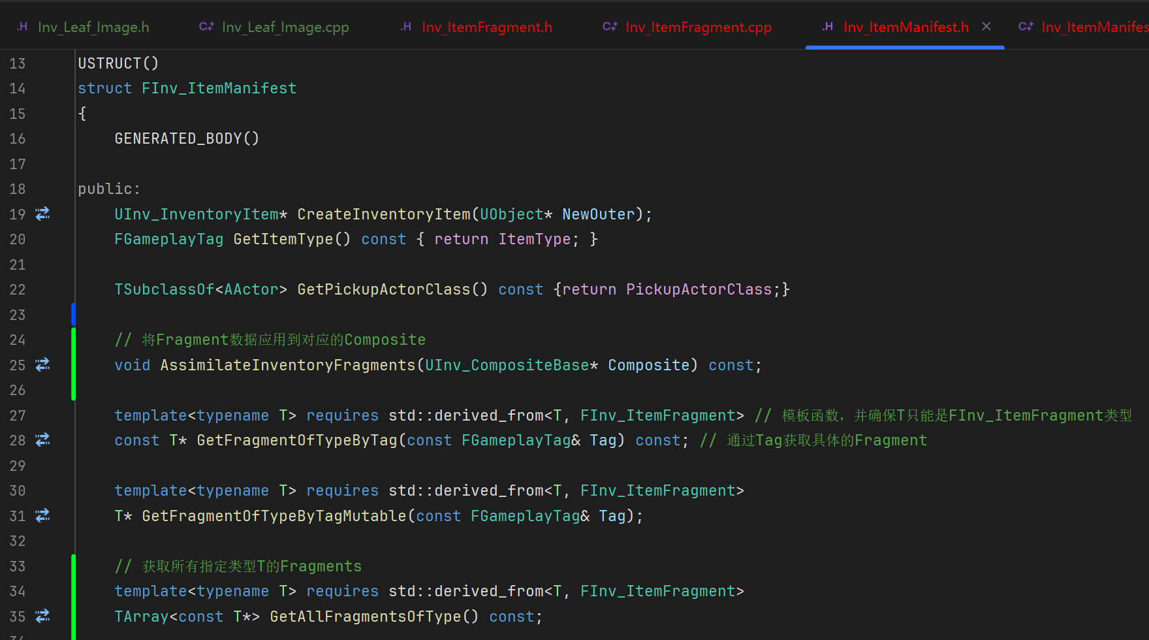
Task: Go to definition via gutter icon on line 19
Action: 42,214
